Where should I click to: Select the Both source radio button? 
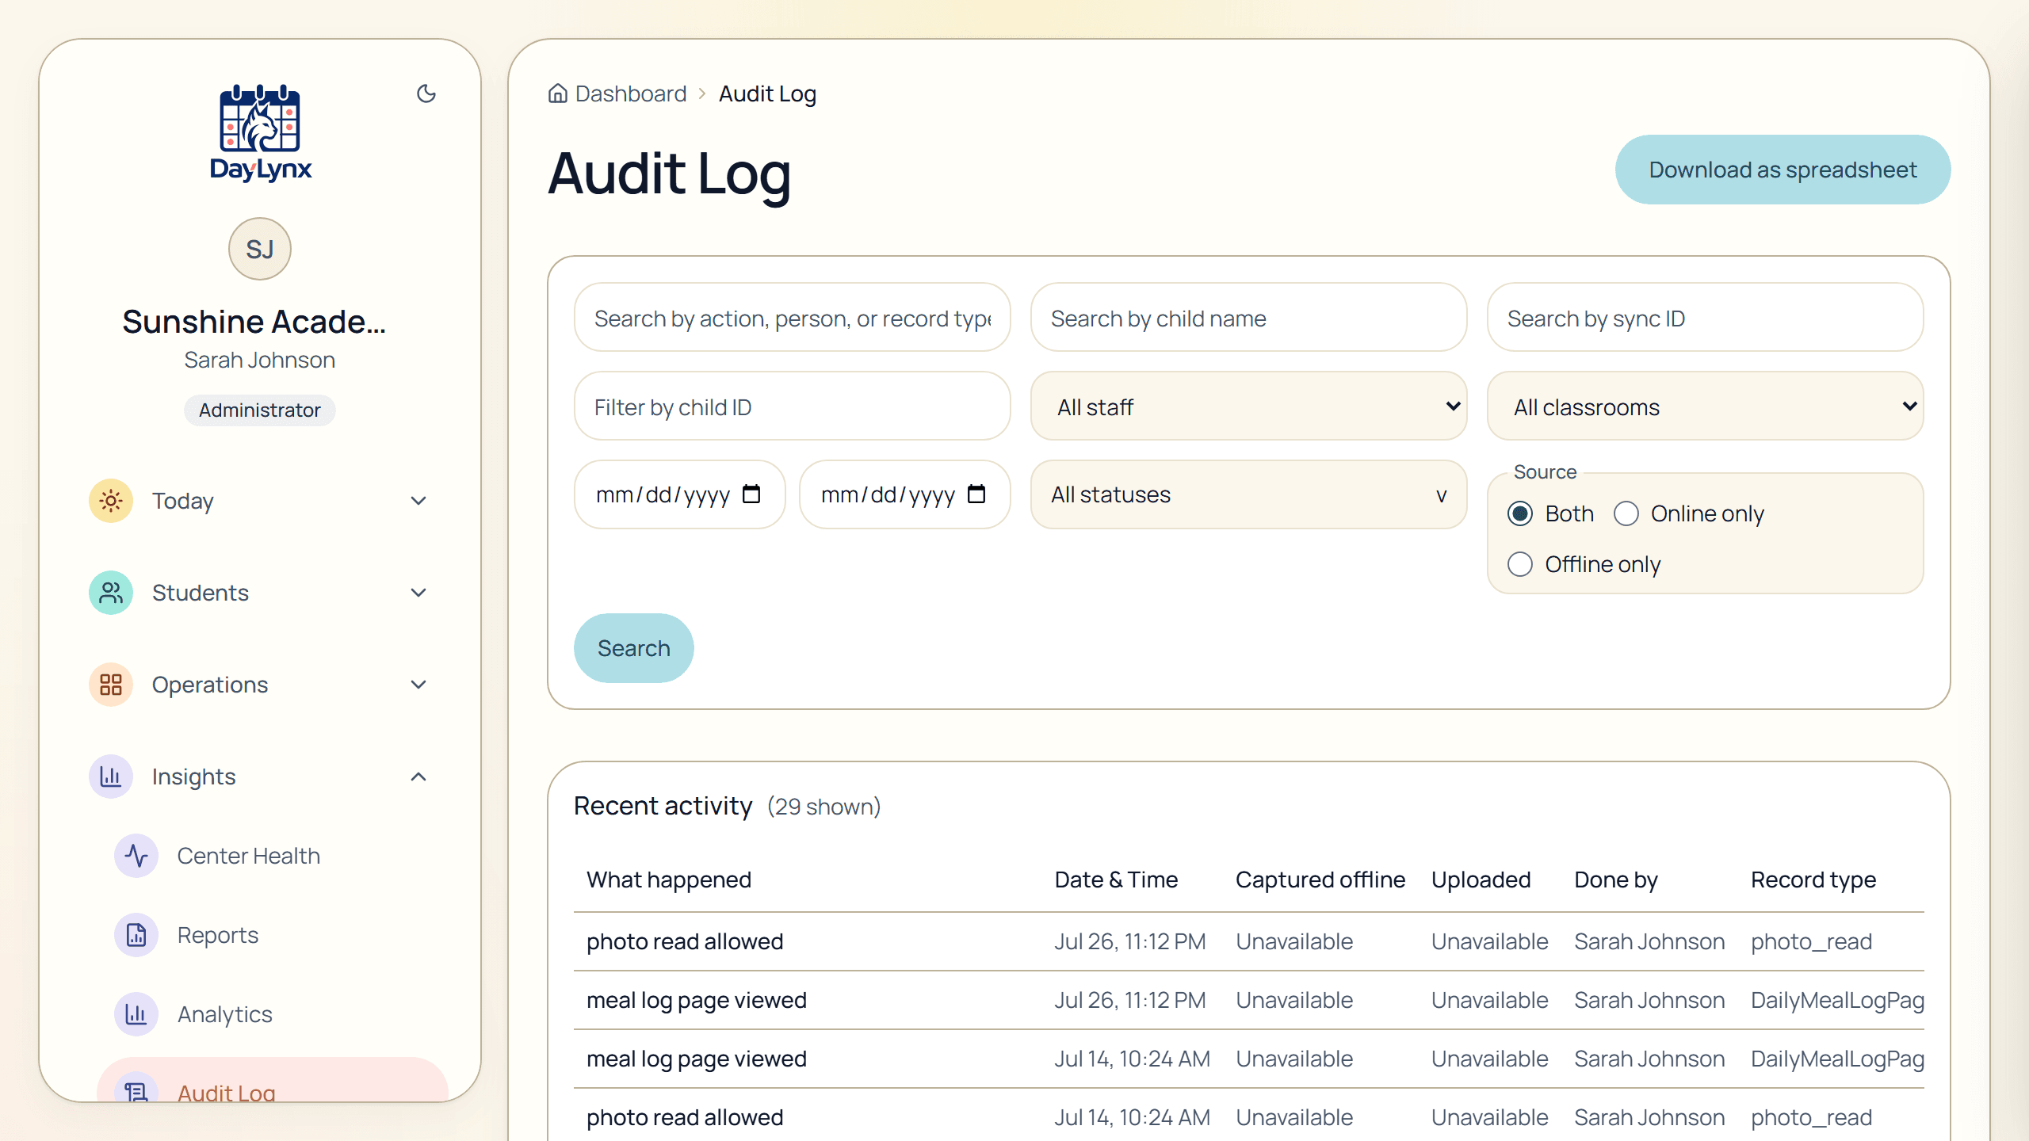pyautogui.click(x=1520, y=513)
